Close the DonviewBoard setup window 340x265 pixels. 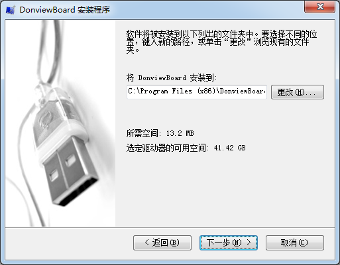pos(319,7)
